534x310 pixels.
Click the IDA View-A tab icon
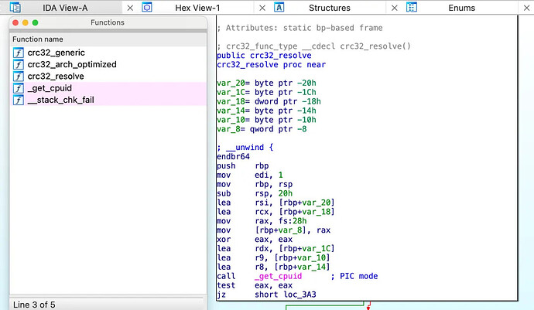(15, 7)
